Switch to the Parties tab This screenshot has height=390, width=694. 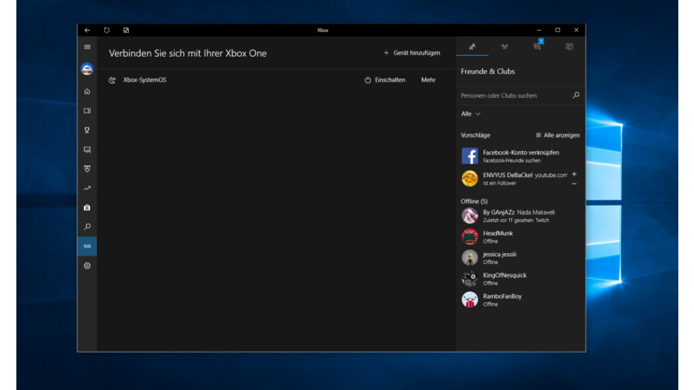(x=504, y=47)
